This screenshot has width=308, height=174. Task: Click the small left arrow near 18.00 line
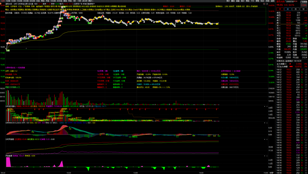coord(26,48)
